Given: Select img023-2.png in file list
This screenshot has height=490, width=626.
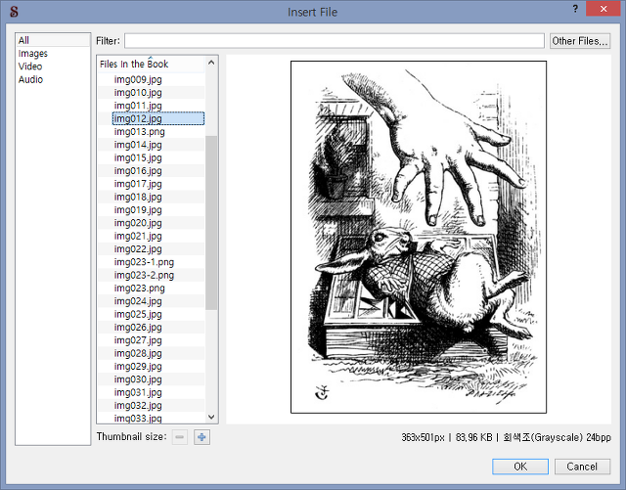Looking at the screenshot, I should click(144, 275).
